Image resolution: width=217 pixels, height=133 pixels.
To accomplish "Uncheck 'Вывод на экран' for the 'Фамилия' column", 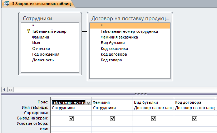I will coord(112,118).
